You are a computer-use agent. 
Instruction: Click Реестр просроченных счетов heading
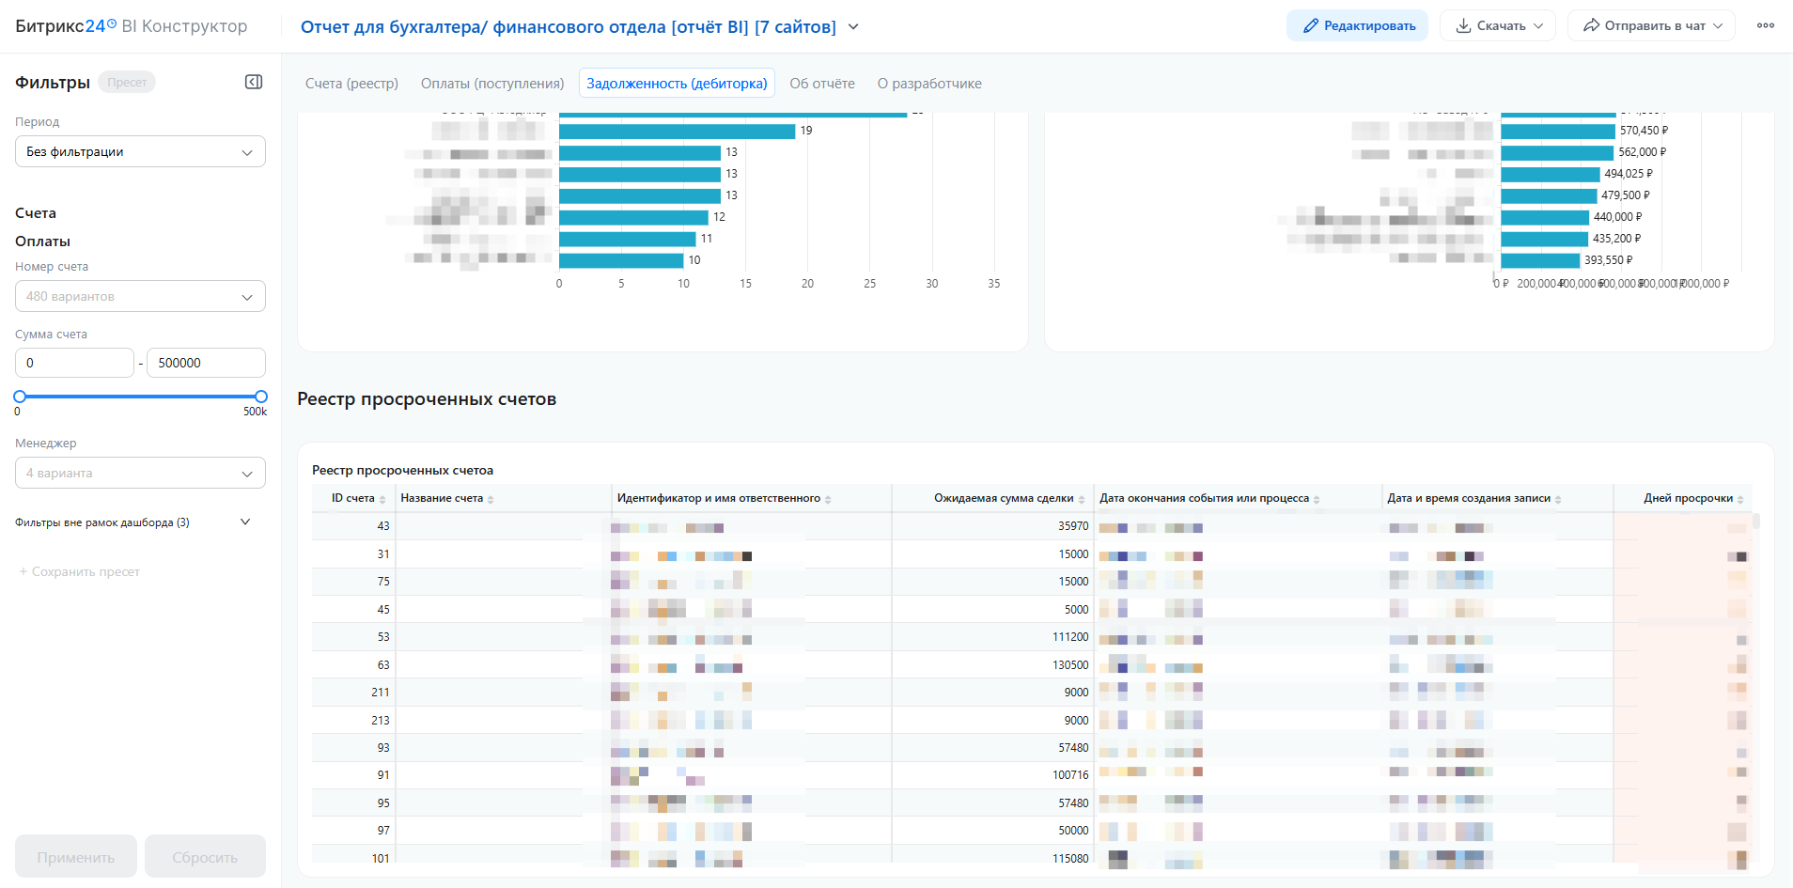pyautogui.click(x=427, y=399)
